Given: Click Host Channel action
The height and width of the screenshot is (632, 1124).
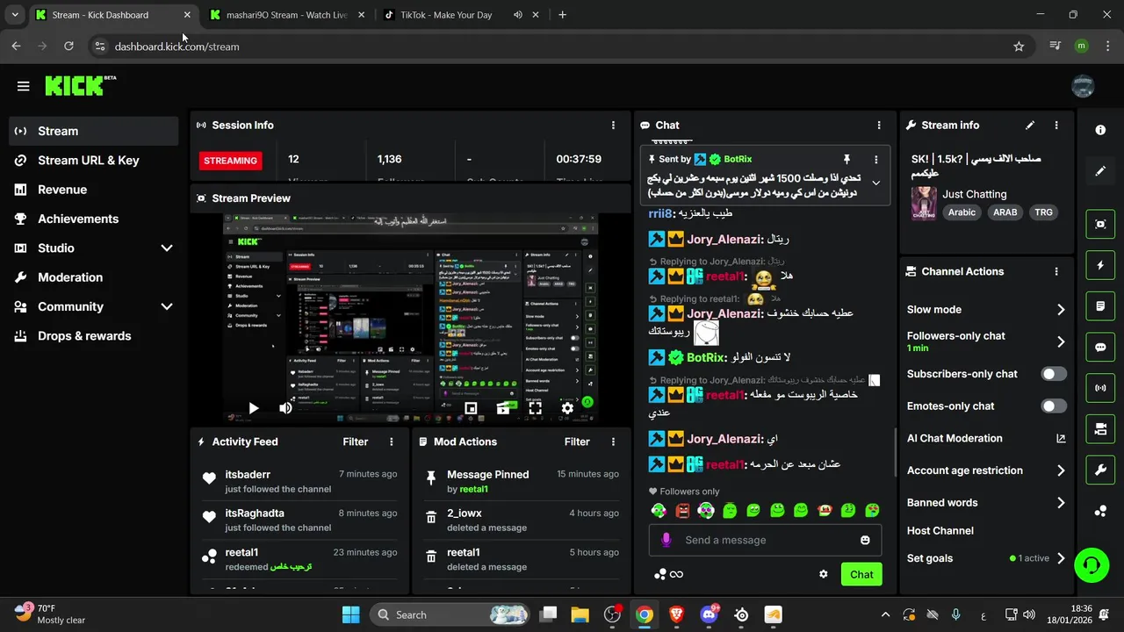Looking at the screenshot, I should tap(940, 531).
